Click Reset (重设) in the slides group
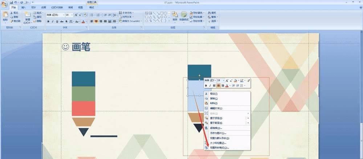The width and height of the screenshot is (363, 159). tap(37, 17)
